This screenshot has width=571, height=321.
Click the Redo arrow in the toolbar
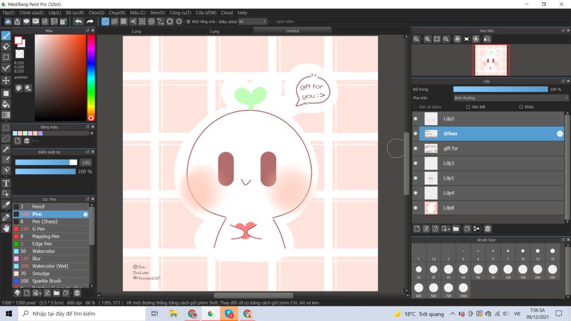[90, 22]
